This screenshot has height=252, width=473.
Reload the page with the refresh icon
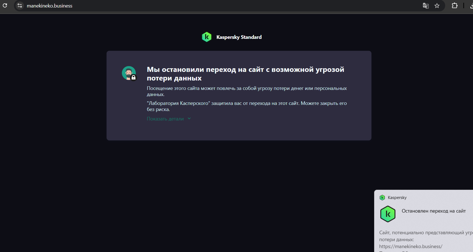click(x=5, y=6)
